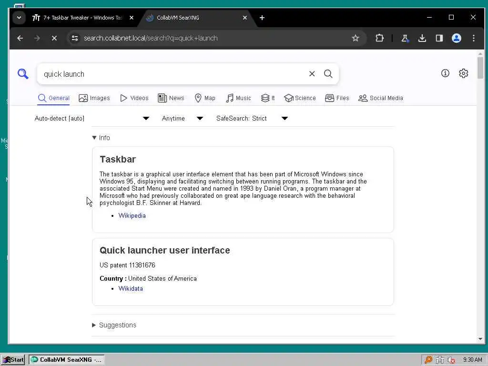Close the 7+ Taskbar Tweaker tab
This screenshot has height=366, width=488.
(x=132, y=18)
